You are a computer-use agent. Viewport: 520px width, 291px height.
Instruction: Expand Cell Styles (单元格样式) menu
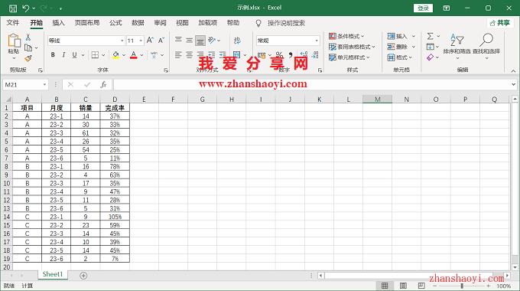point(349,57)
